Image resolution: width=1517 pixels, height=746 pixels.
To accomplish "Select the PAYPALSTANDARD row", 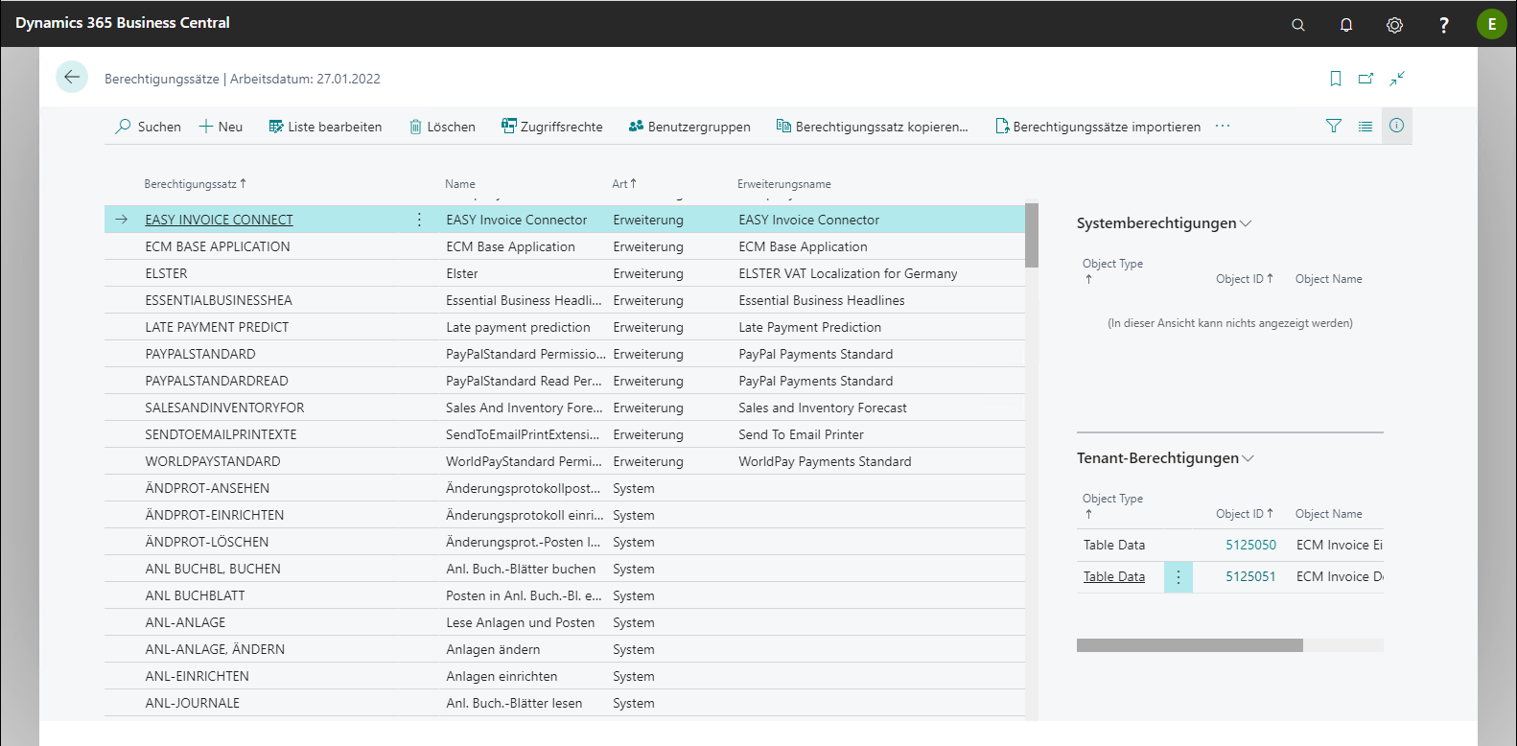I will coord(565,354).
